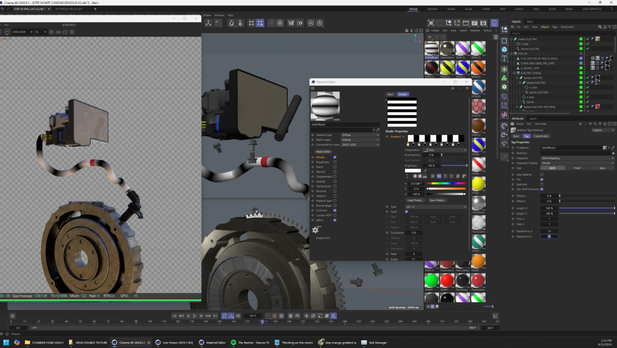Enable the Roughness channel checkbox

335,162
